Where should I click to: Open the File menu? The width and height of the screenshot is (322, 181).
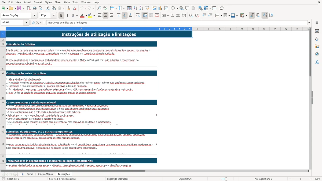(x=3, y=2)
